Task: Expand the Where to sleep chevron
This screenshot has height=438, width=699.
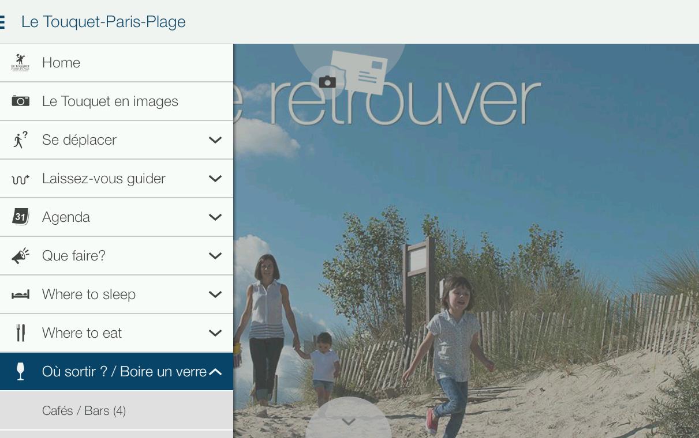Action: tap(215, 294)
